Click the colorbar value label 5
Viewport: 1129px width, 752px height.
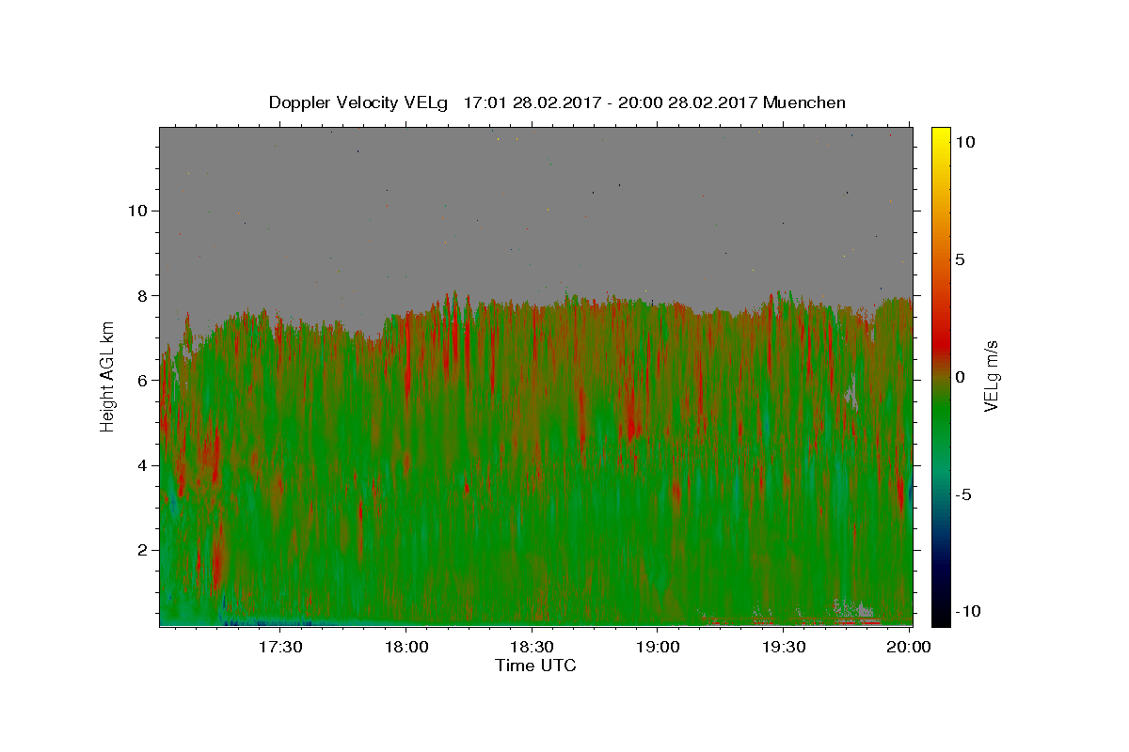click(x=961, y=259)
